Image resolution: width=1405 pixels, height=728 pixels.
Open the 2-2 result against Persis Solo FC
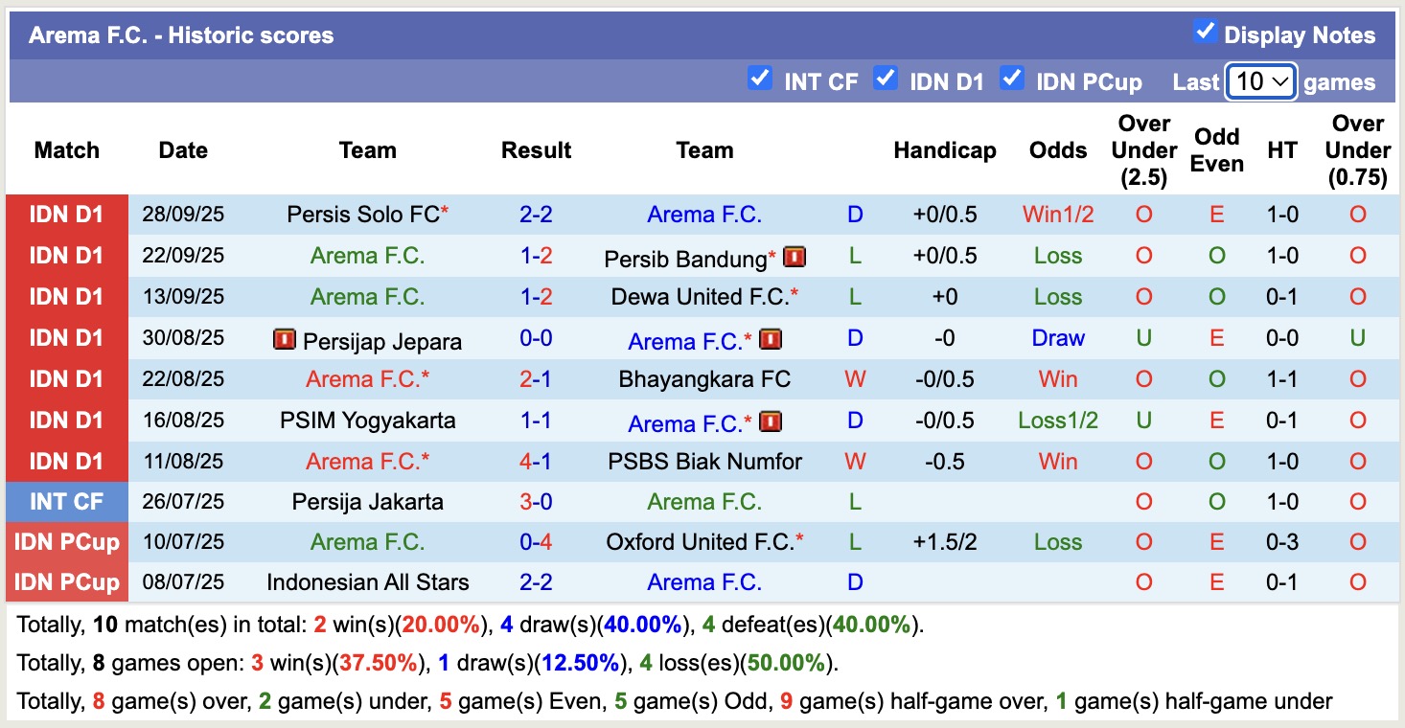[536, 215]
